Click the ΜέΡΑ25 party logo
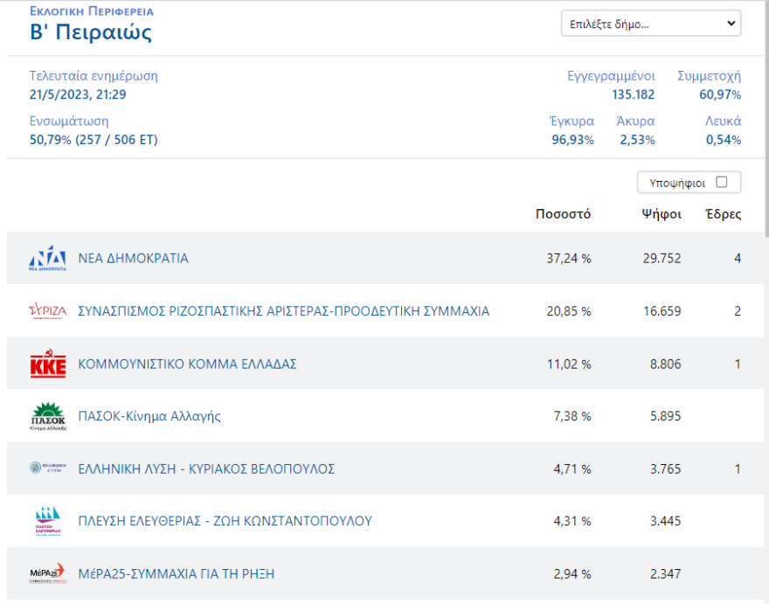769x604 pixels. (x=47, y=574)
